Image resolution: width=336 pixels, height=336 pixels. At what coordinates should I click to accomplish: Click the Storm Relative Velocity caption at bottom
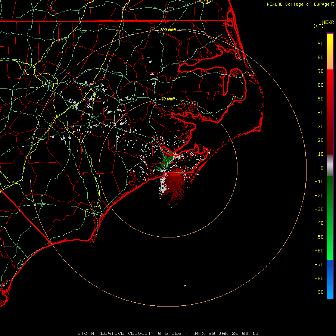tap(168, 333)
